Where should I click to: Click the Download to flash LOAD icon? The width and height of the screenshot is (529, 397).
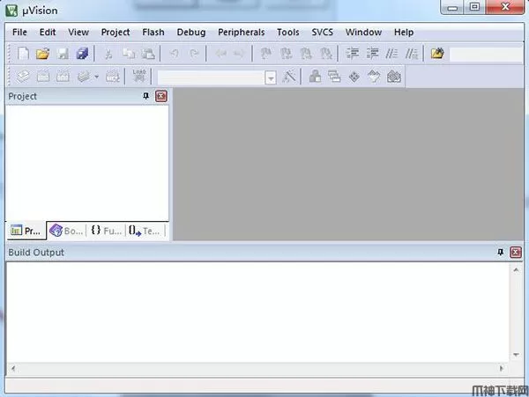pos(139,76)
